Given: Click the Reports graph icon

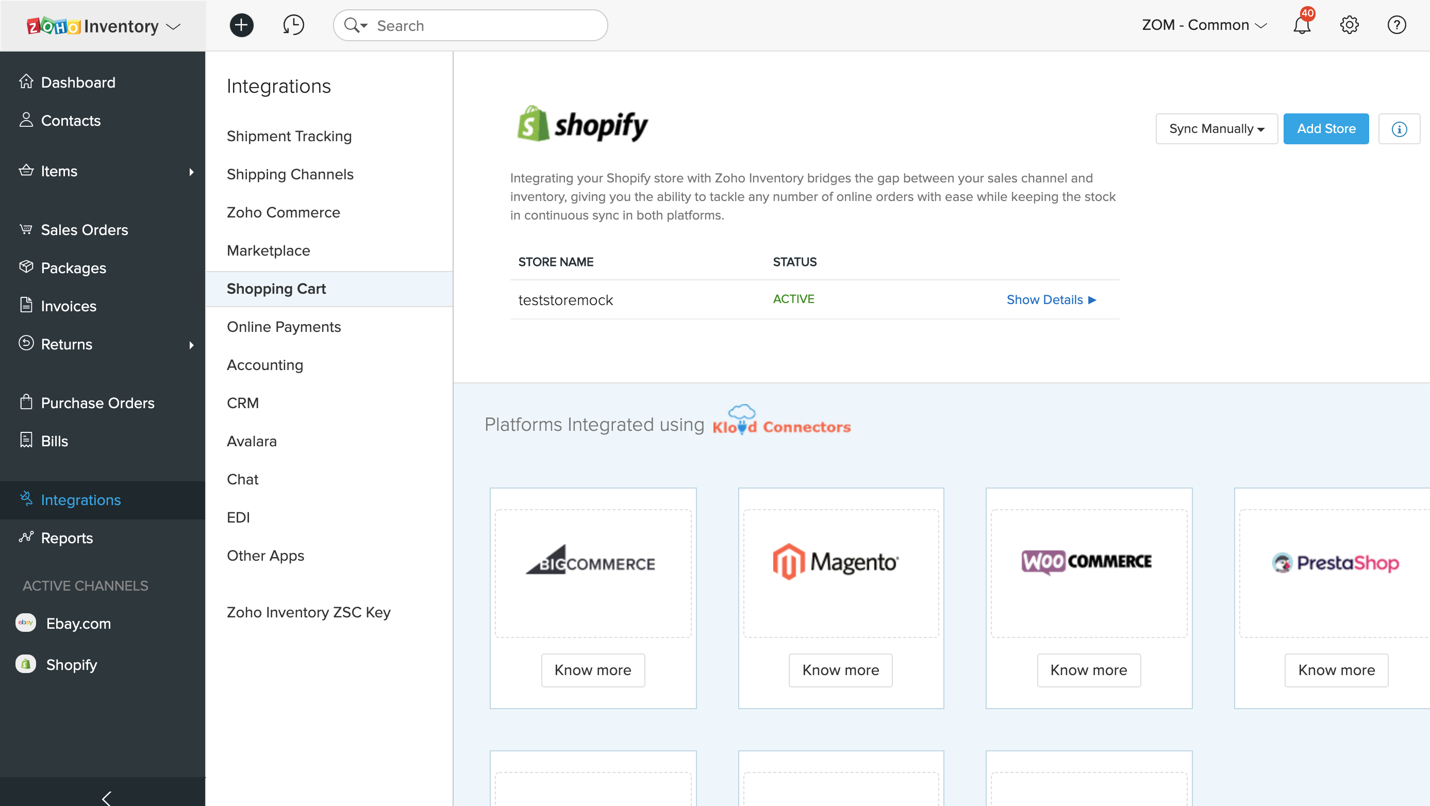Looking at the screenshot, I should (26, 537).
